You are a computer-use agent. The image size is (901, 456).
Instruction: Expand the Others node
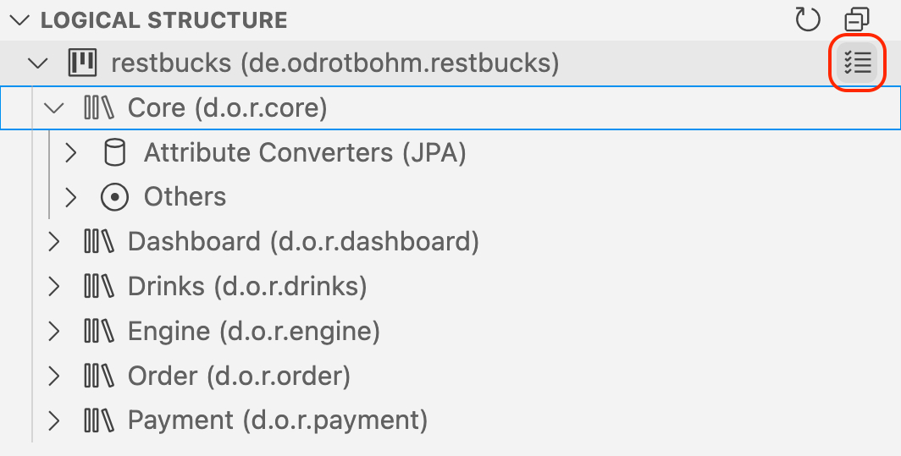tap(71, 197)
